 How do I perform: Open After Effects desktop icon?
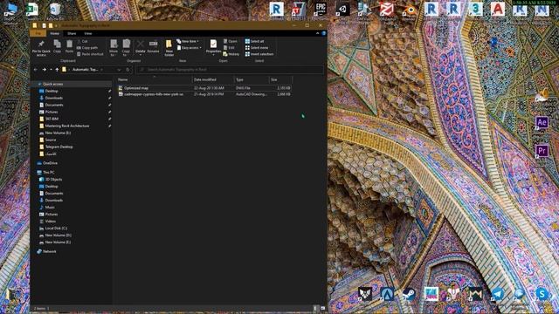(x=542, y=123)
